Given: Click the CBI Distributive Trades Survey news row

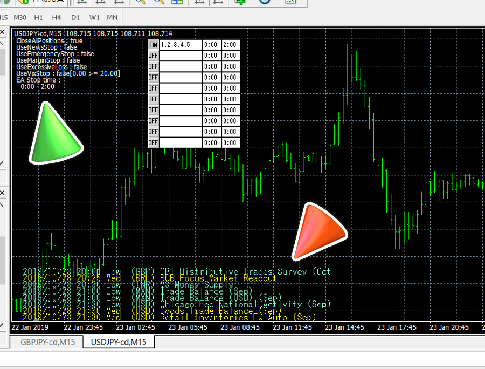Looking at the screenshot, I should point(177,272).
